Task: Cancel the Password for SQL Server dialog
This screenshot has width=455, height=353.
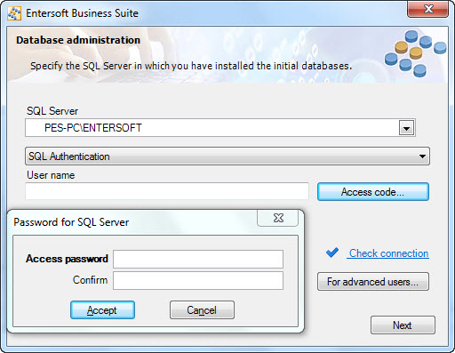Action: tap(202, 310)
